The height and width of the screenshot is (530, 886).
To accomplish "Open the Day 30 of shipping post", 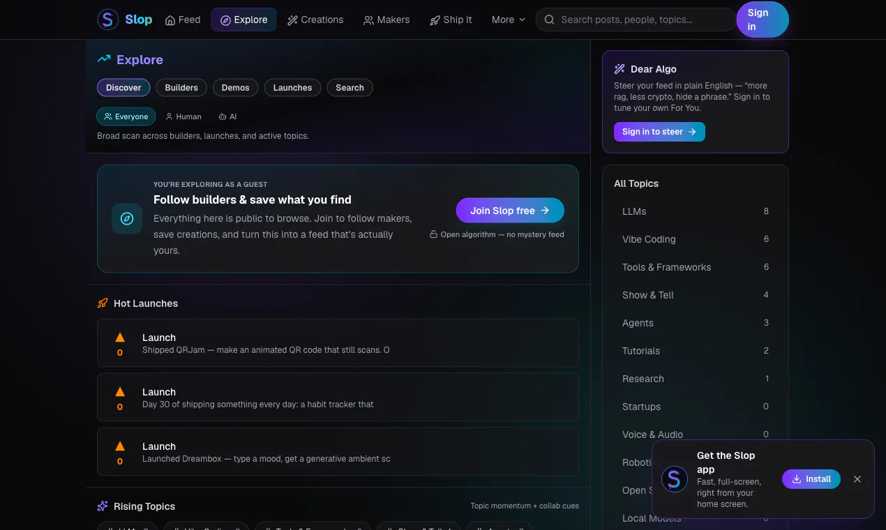I will click(x=338, y=397).
